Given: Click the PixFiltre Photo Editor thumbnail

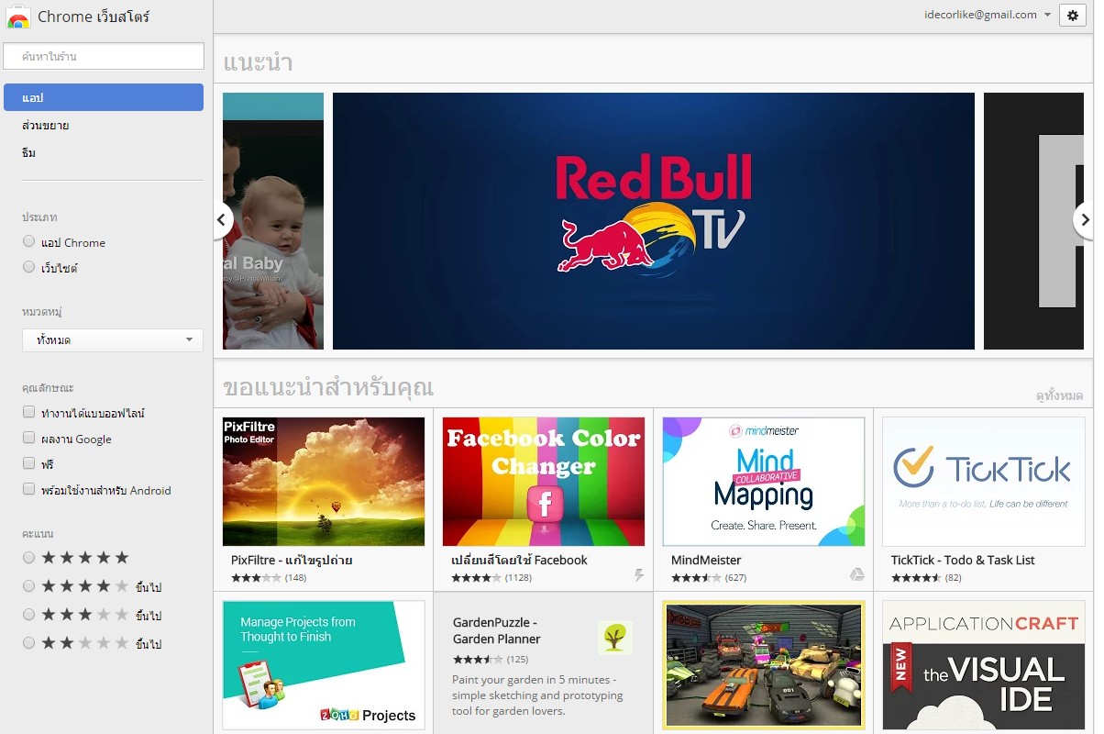Looking at the screenshot, I should click(324, 482).
